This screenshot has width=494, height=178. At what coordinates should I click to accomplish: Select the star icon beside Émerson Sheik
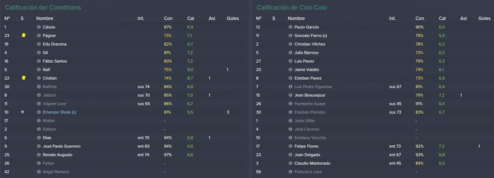[x=22, y=112]
